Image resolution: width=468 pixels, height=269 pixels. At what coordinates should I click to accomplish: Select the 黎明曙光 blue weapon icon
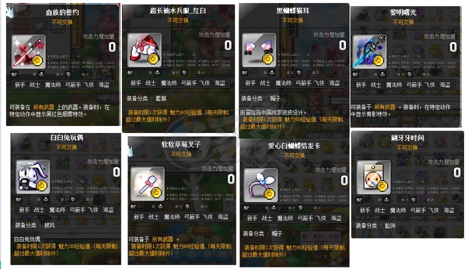pyautogui.click(x=370, y=52)
